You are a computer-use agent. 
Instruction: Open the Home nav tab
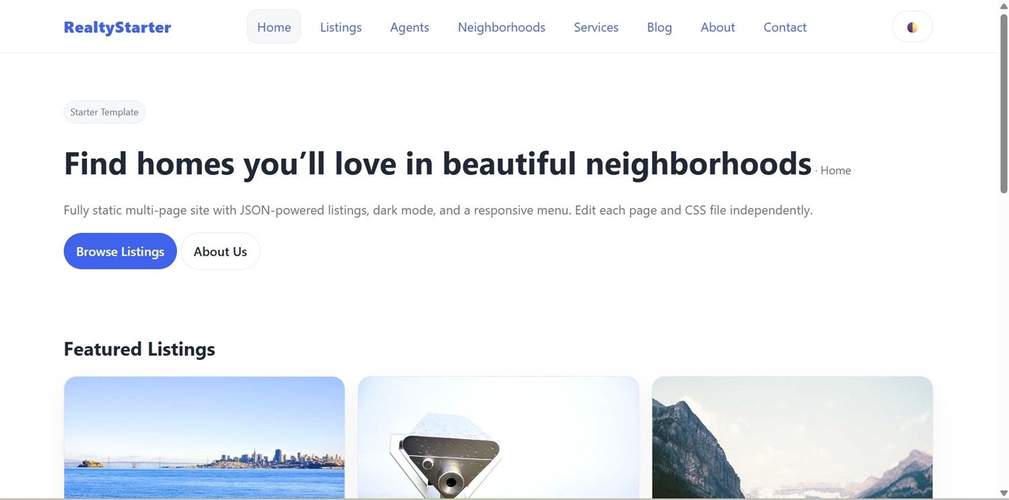pos(274,27)
